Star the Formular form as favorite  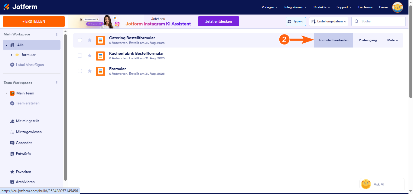pos(89,71)
